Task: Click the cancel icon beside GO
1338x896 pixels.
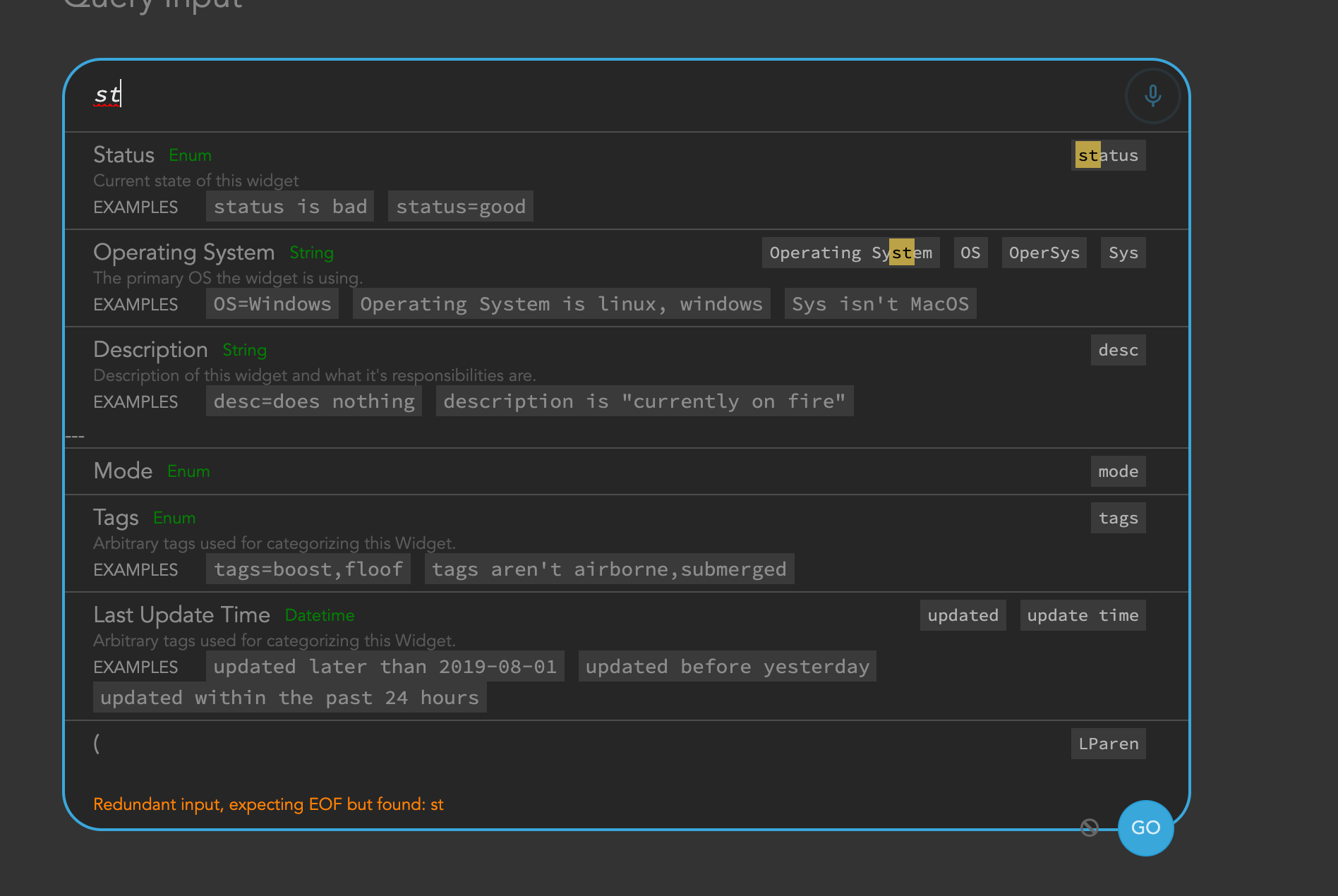Action: click(1090, 828)
